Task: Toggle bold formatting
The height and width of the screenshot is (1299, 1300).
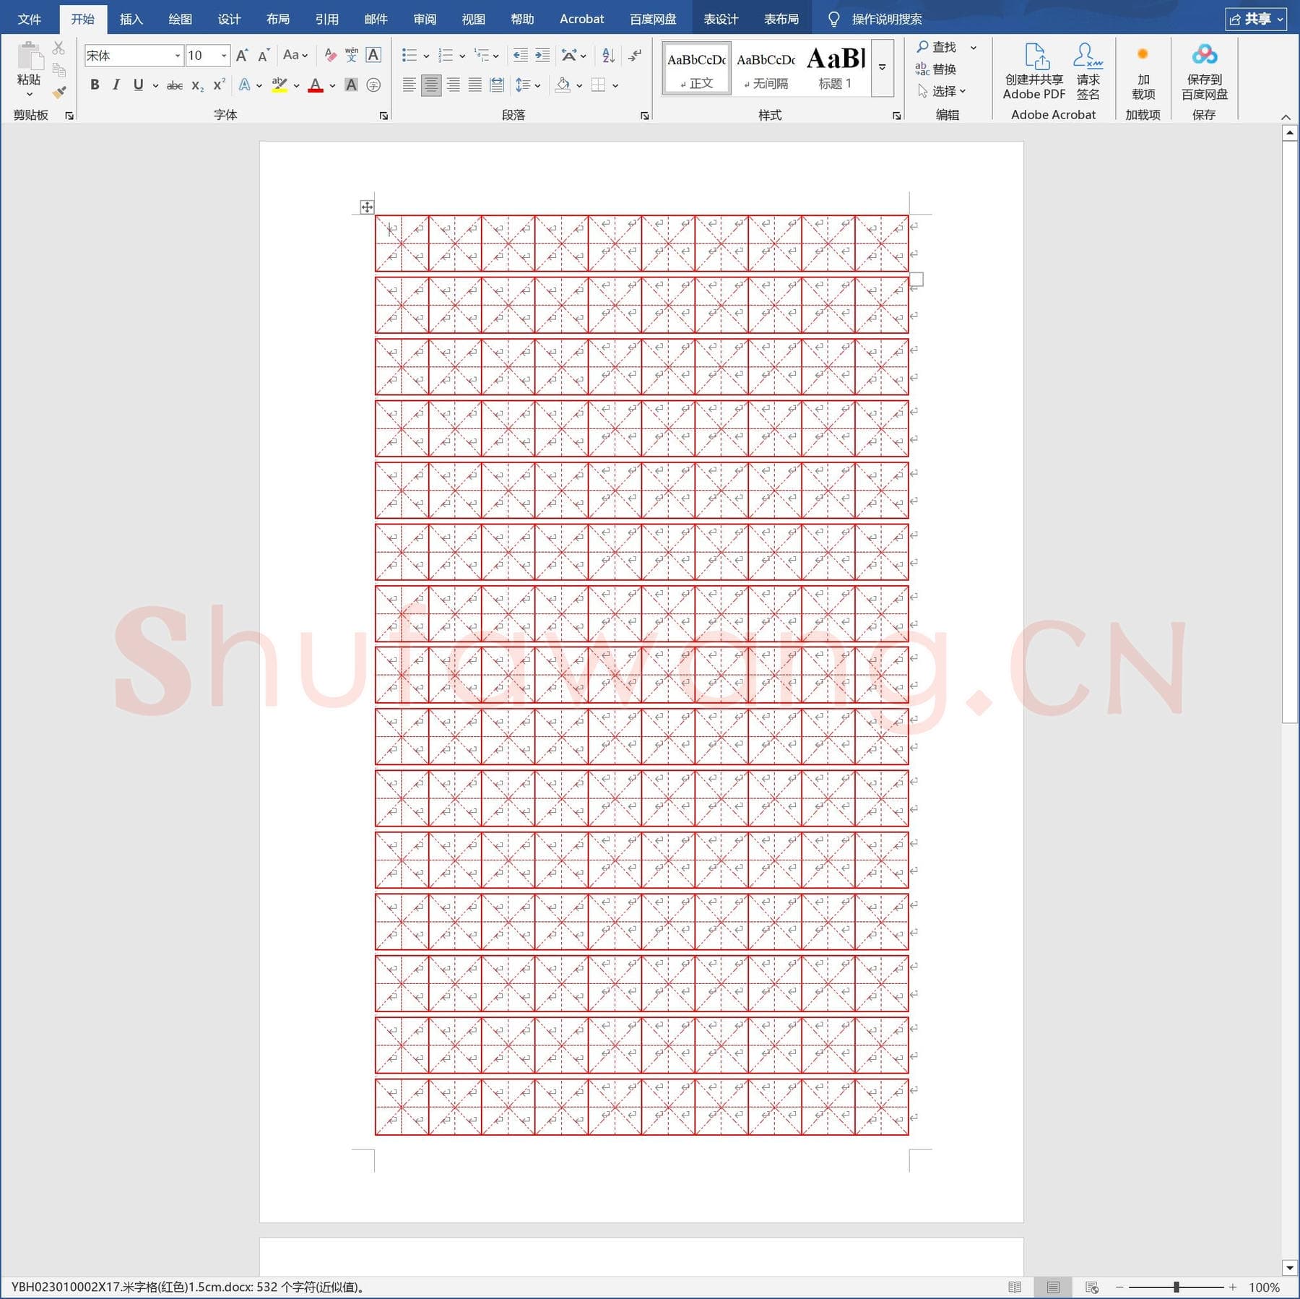Action: coord(95,85)
